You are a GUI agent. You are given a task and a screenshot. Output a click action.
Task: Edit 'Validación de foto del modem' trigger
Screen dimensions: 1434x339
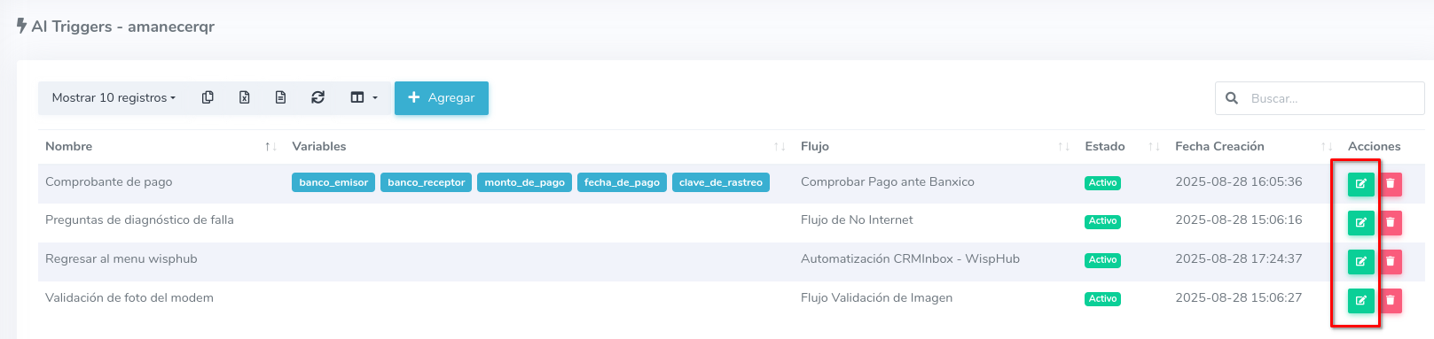[x=1360, y=300]
